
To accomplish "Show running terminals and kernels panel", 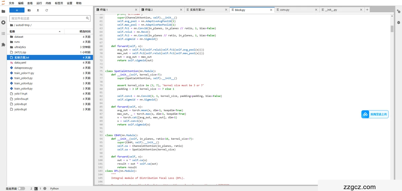I will pyautogui.click(x=3, y=22).
